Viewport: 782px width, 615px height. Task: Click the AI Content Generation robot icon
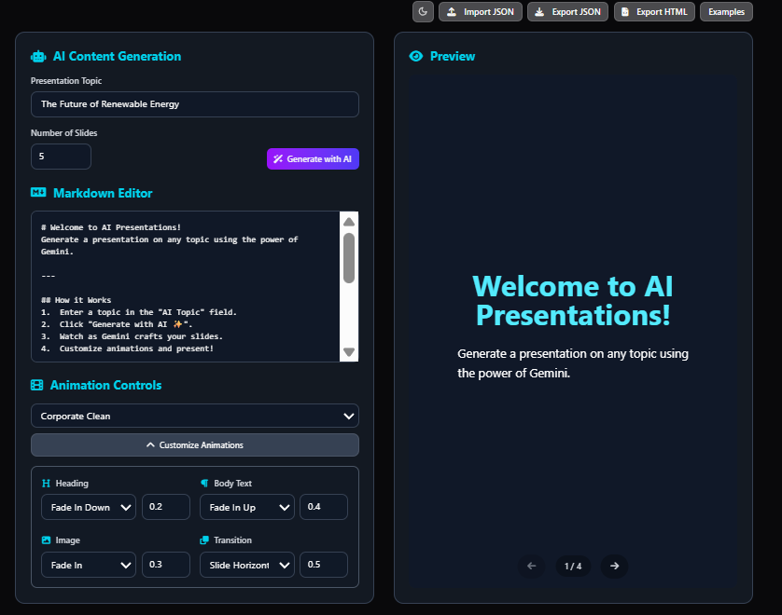(x=37, y=56)
